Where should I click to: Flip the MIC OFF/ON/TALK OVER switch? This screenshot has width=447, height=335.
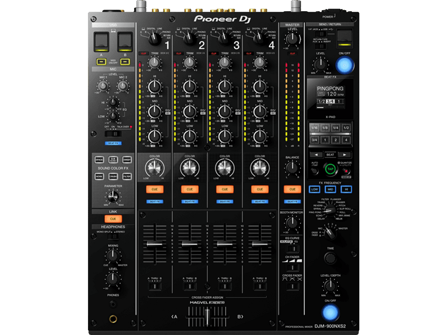tap(113, 134)
